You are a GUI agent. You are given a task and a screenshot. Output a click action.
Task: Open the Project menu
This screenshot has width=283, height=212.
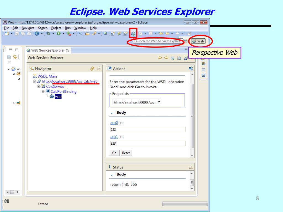pyautogui.click(x=56, y=28)
